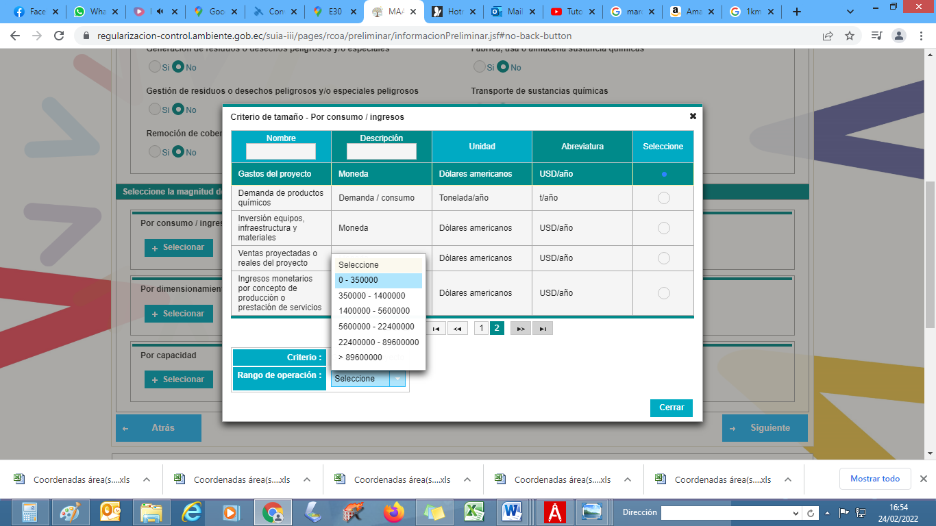The width and height of the screenshot is (936, 526).
Task: Reload the page with the browser refresh icon
Action: (x=59, y=36)
